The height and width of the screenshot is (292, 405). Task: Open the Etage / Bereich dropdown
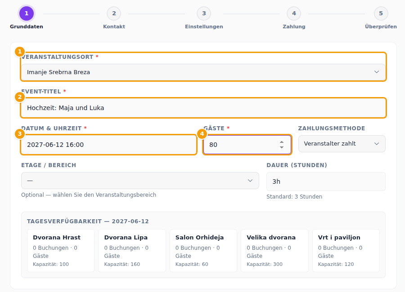[x=140, y=181]
